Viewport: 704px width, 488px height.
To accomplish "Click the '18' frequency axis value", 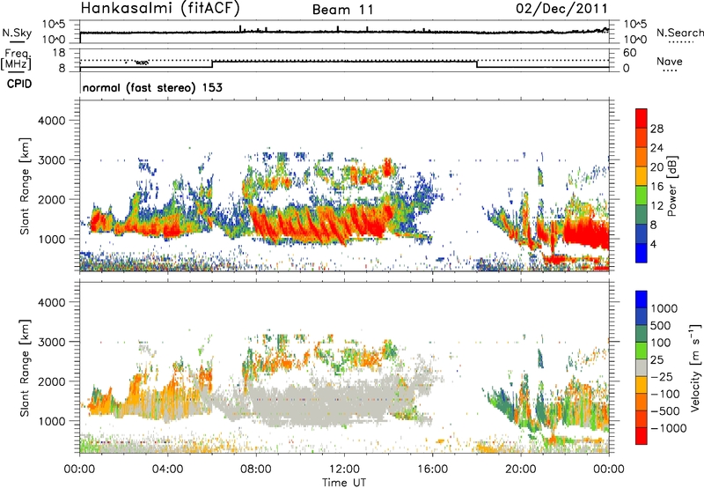I will point(59,53).
